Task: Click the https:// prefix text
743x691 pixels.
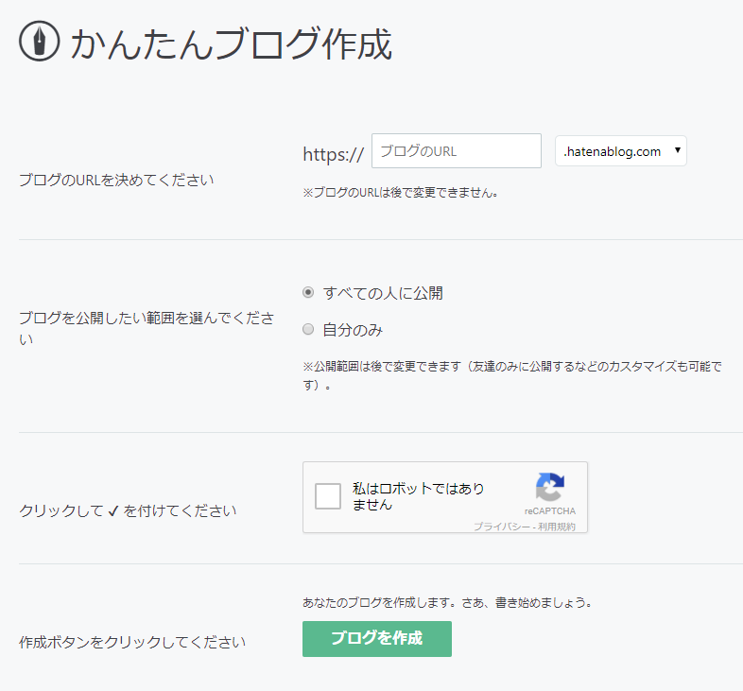Action: point(333,154)
